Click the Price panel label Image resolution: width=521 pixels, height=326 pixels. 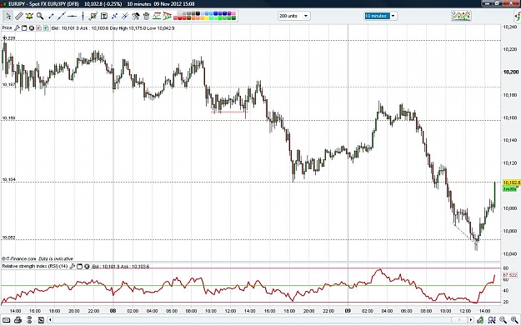pyautogui.click(x=7, y=28)
